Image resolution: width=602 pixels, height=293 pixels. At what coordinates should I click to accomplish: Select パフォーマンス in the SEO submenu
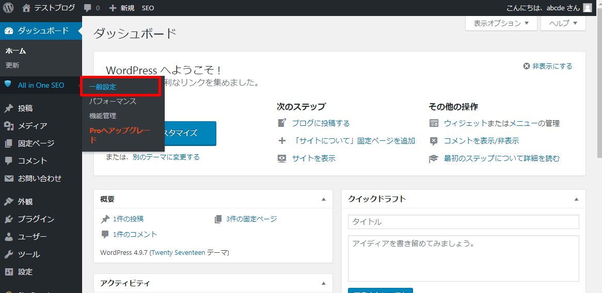113,101
